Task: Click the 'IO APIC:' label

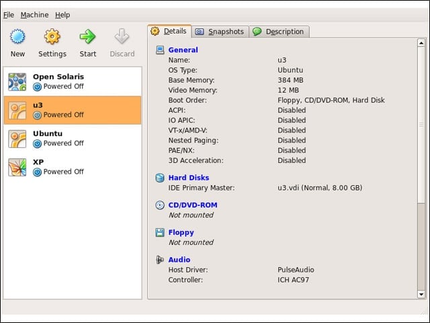Action: click(x=181, y=120)
